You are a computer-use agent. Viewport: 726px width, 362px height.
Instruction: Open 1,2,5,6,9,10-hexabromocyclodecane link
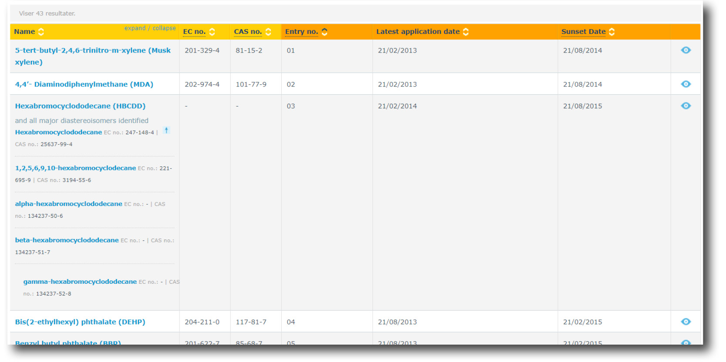(x=75, y=168)
